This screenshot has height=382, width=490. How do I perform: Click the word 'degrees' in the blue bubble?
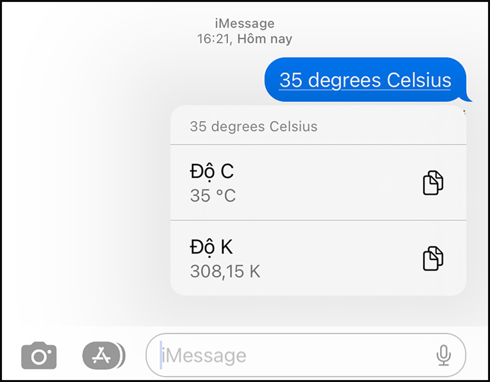pyautogui.click(x=345, y=80)
